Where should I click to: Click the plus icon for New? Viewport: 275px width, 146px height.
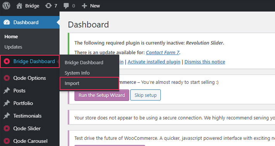point(84,6)
